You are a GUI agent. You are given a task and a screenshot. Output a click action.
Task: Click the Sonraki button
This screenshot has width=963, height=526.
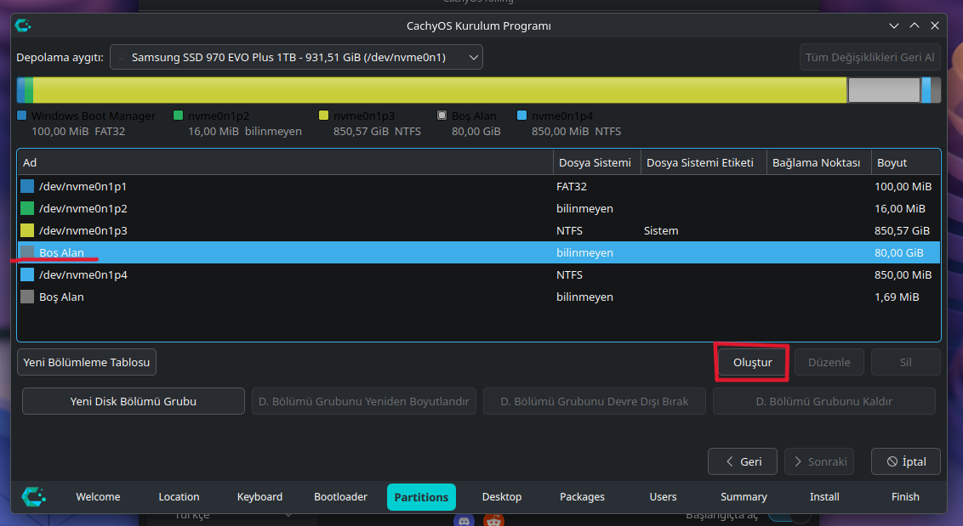[819, 461]
